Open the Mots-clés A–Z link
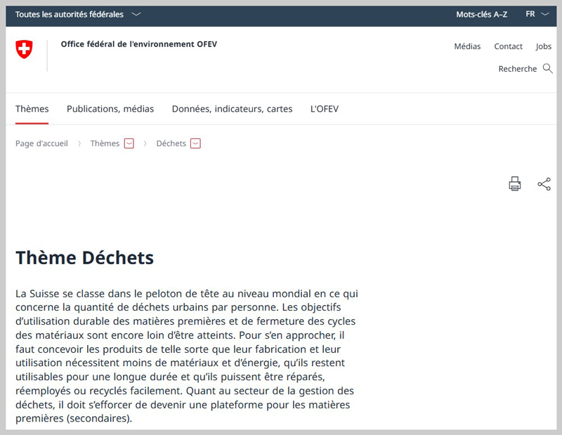 pos(481,14)
